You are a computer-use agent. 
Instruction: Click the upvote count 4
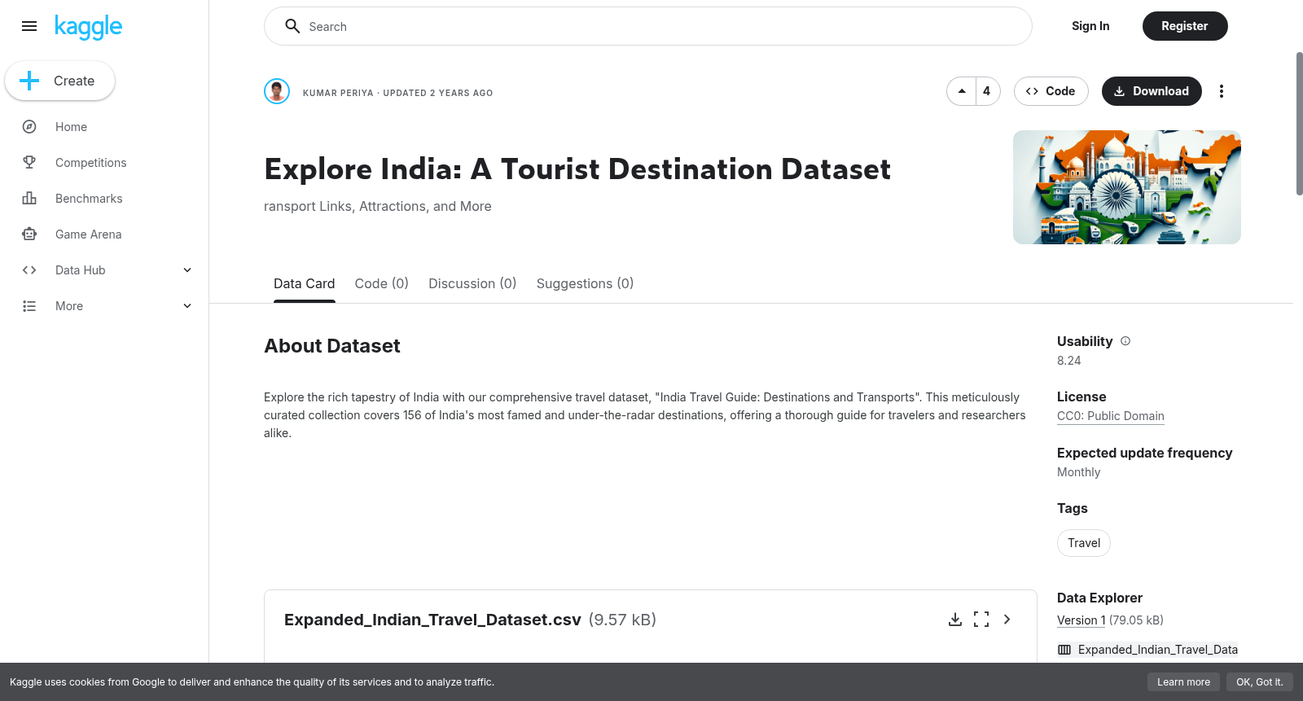pyautogui.click(x=987, y=91)
